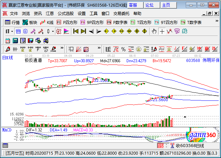The image size is (221, 158).
Task: Open the 江恩 menu
Action: (x=50, y=14)
